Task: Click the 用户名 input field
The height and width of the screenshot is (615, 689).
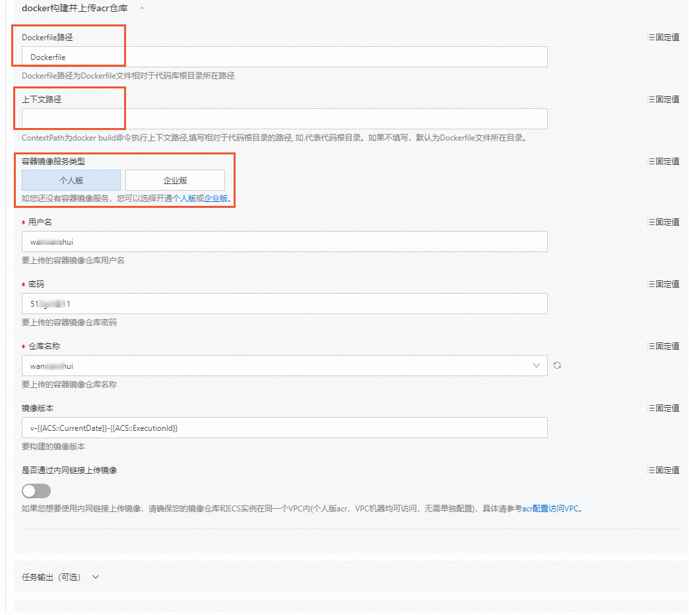Action: coord(284,242)
